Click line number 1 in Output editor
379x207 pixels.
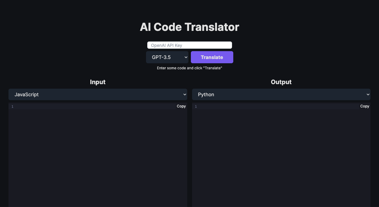196,107
